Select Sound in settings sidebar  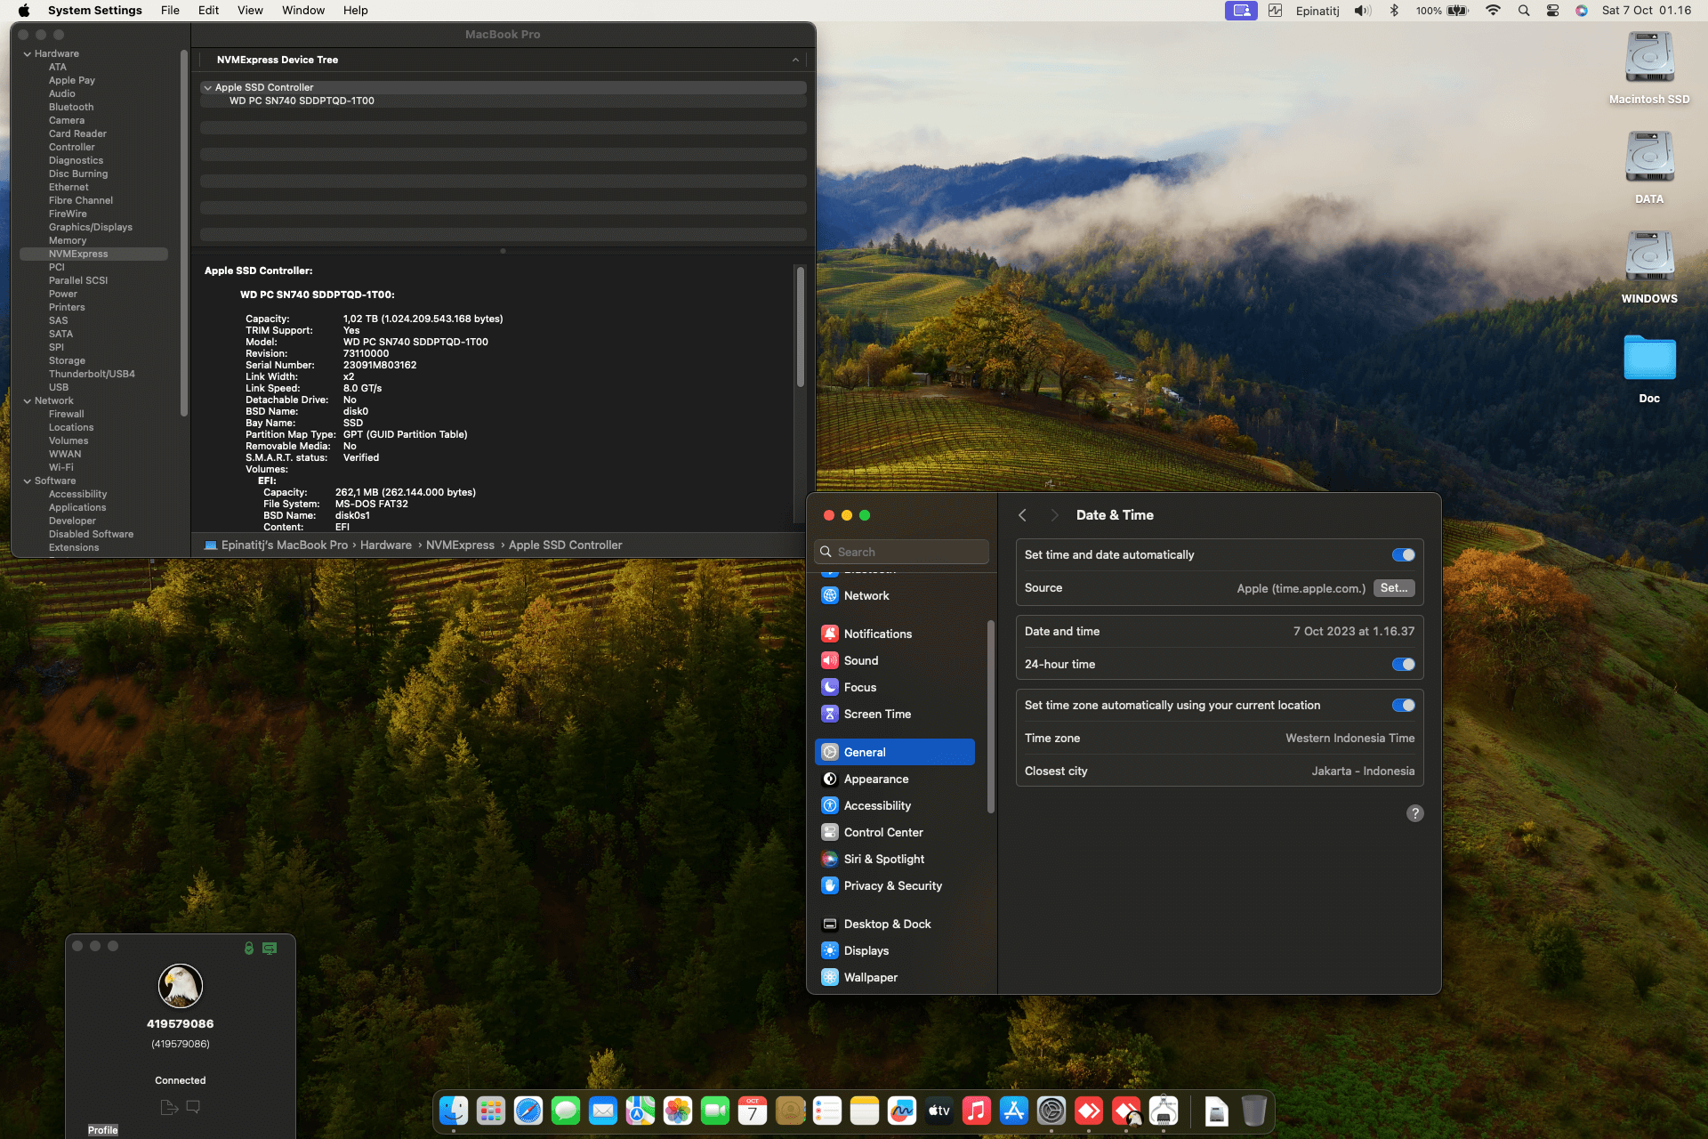[x=860, y=660]
